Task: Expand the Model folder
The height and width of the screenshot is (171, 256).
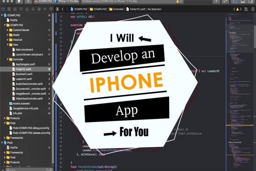Action: (7, 35)
